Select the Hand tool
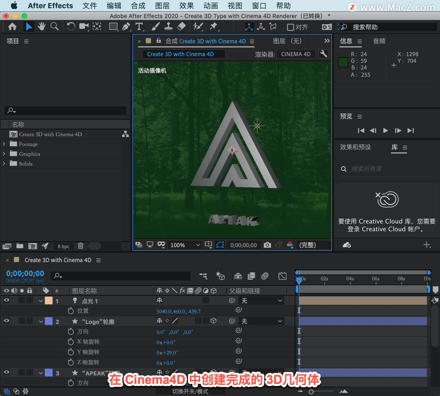This screenshot has height=396, width=440. tap(41, 27)
